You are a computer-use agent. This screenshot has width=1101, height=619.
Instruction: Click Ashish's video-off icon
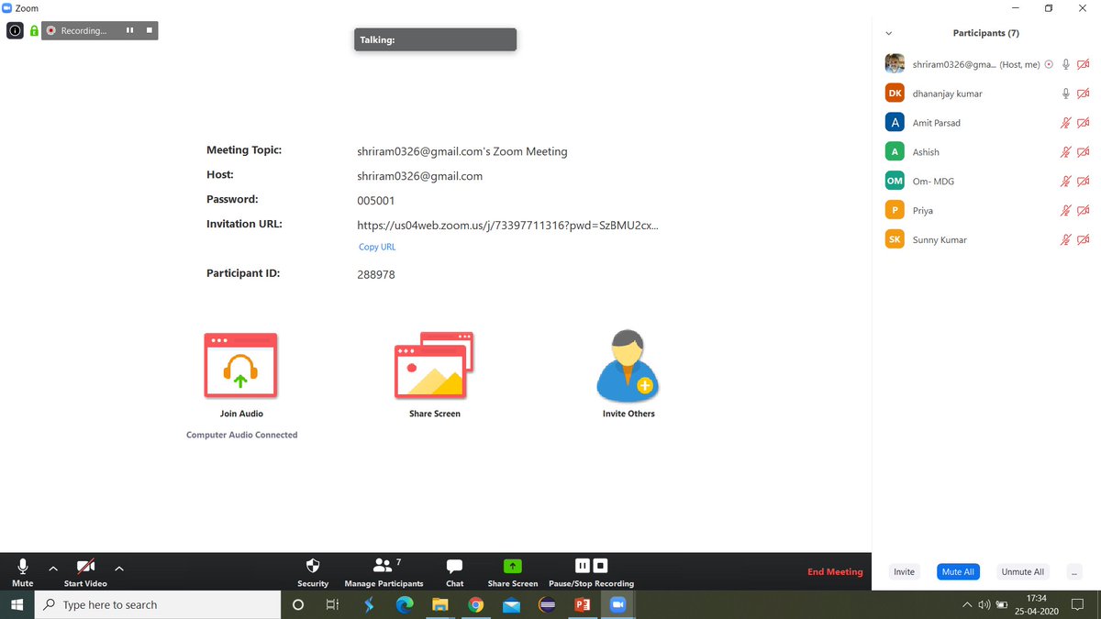point(1083,152)
